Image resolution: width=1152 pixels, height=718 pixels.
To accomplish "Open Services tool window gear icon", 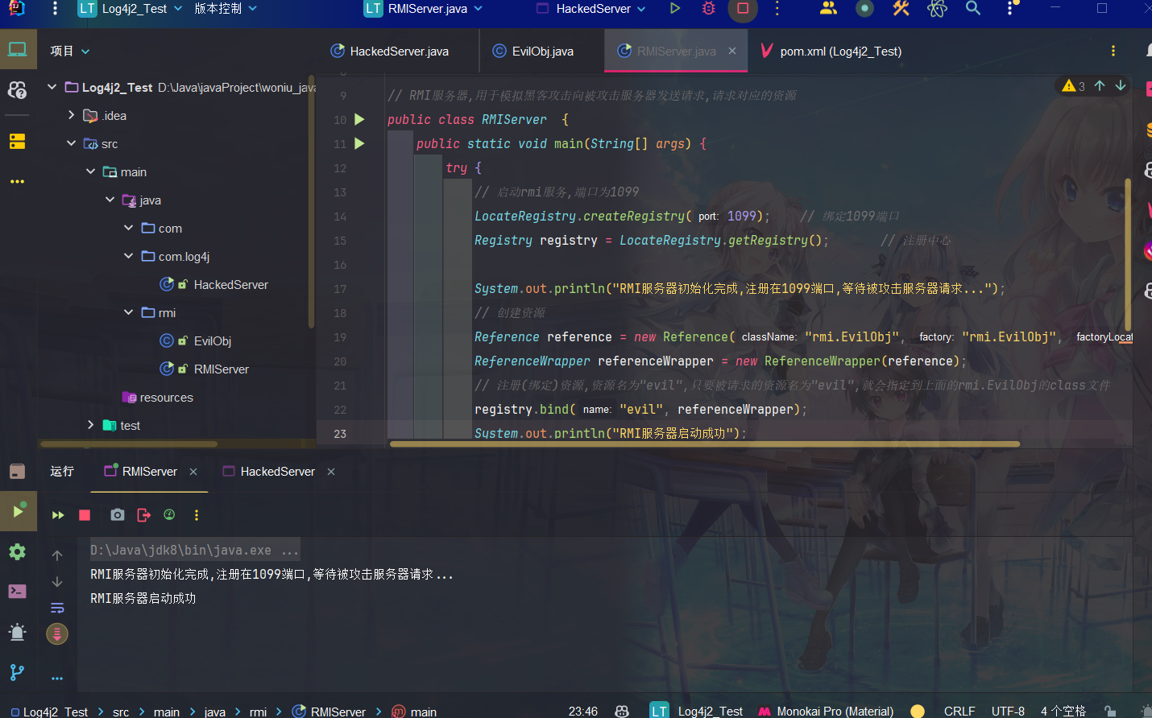I will [18, 552].
